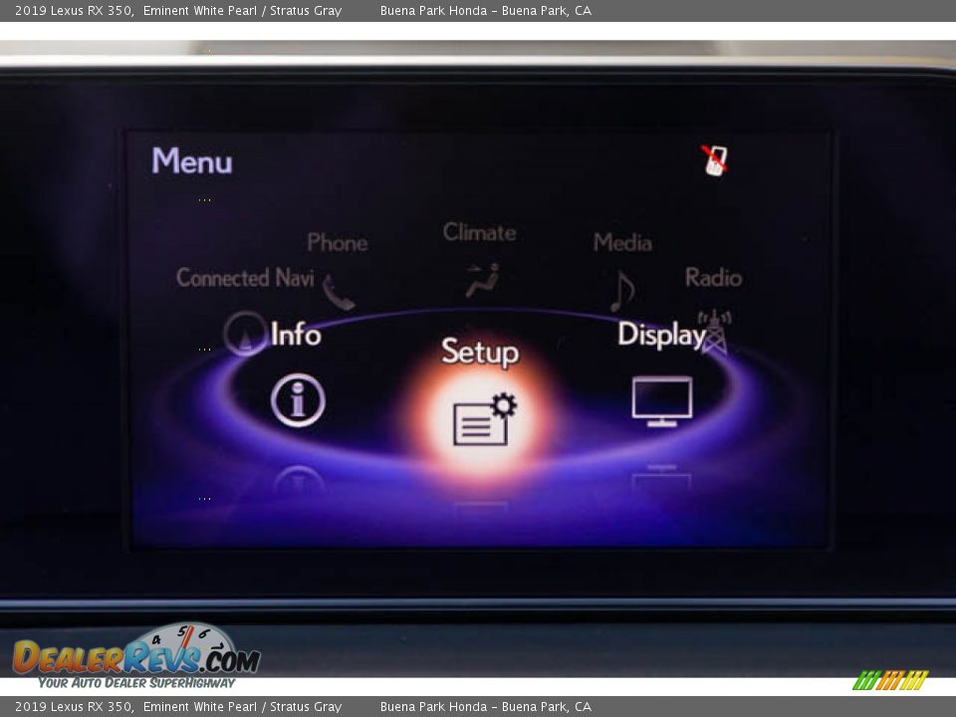956x717 pixels.
Task: Choose the Display menu label
Action: point(661,335)
